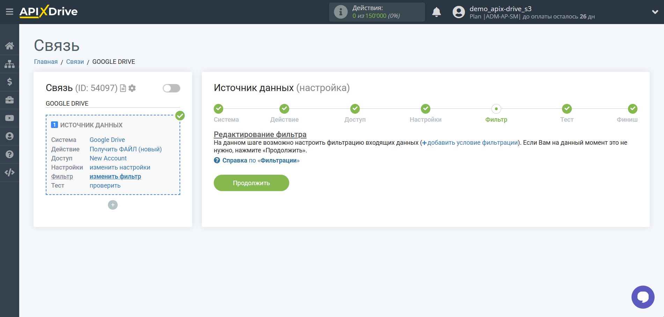This screenshot has height=317, width=664.
Task: Click the Связи breadcrumb
Action: pos(75,62)
